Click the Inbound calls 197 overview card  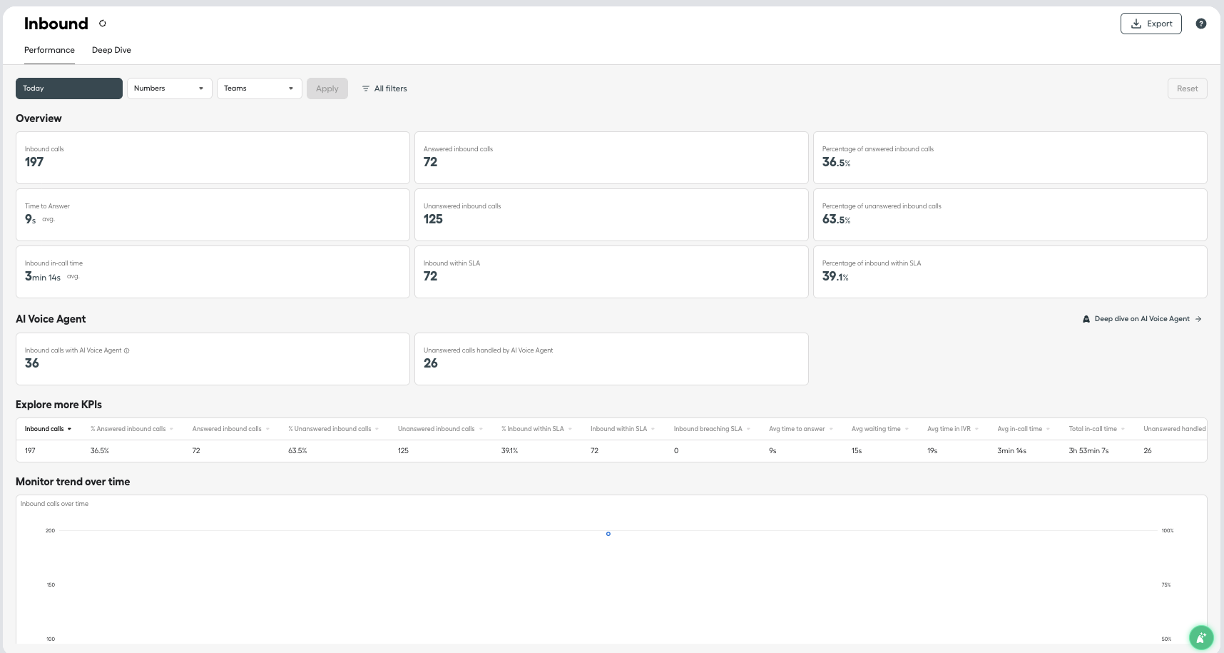point(213,158)
